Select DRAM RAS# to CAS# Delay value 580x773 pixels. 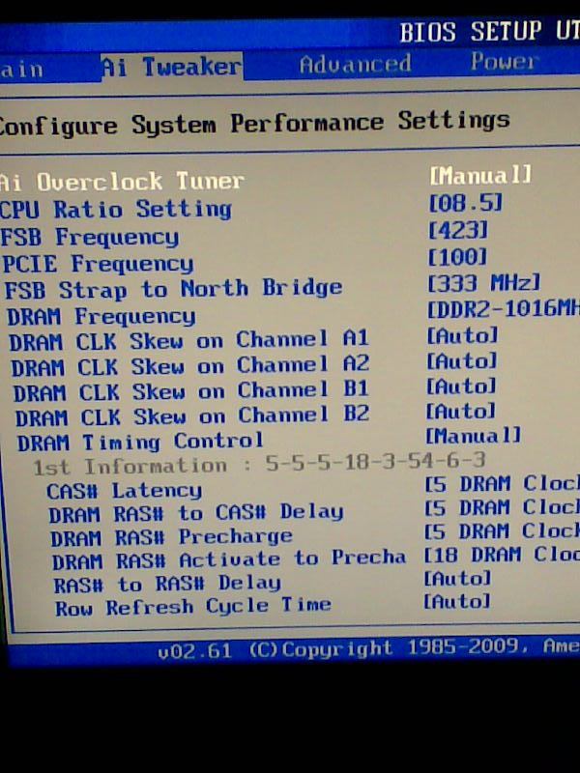click(x=502, y=508)
